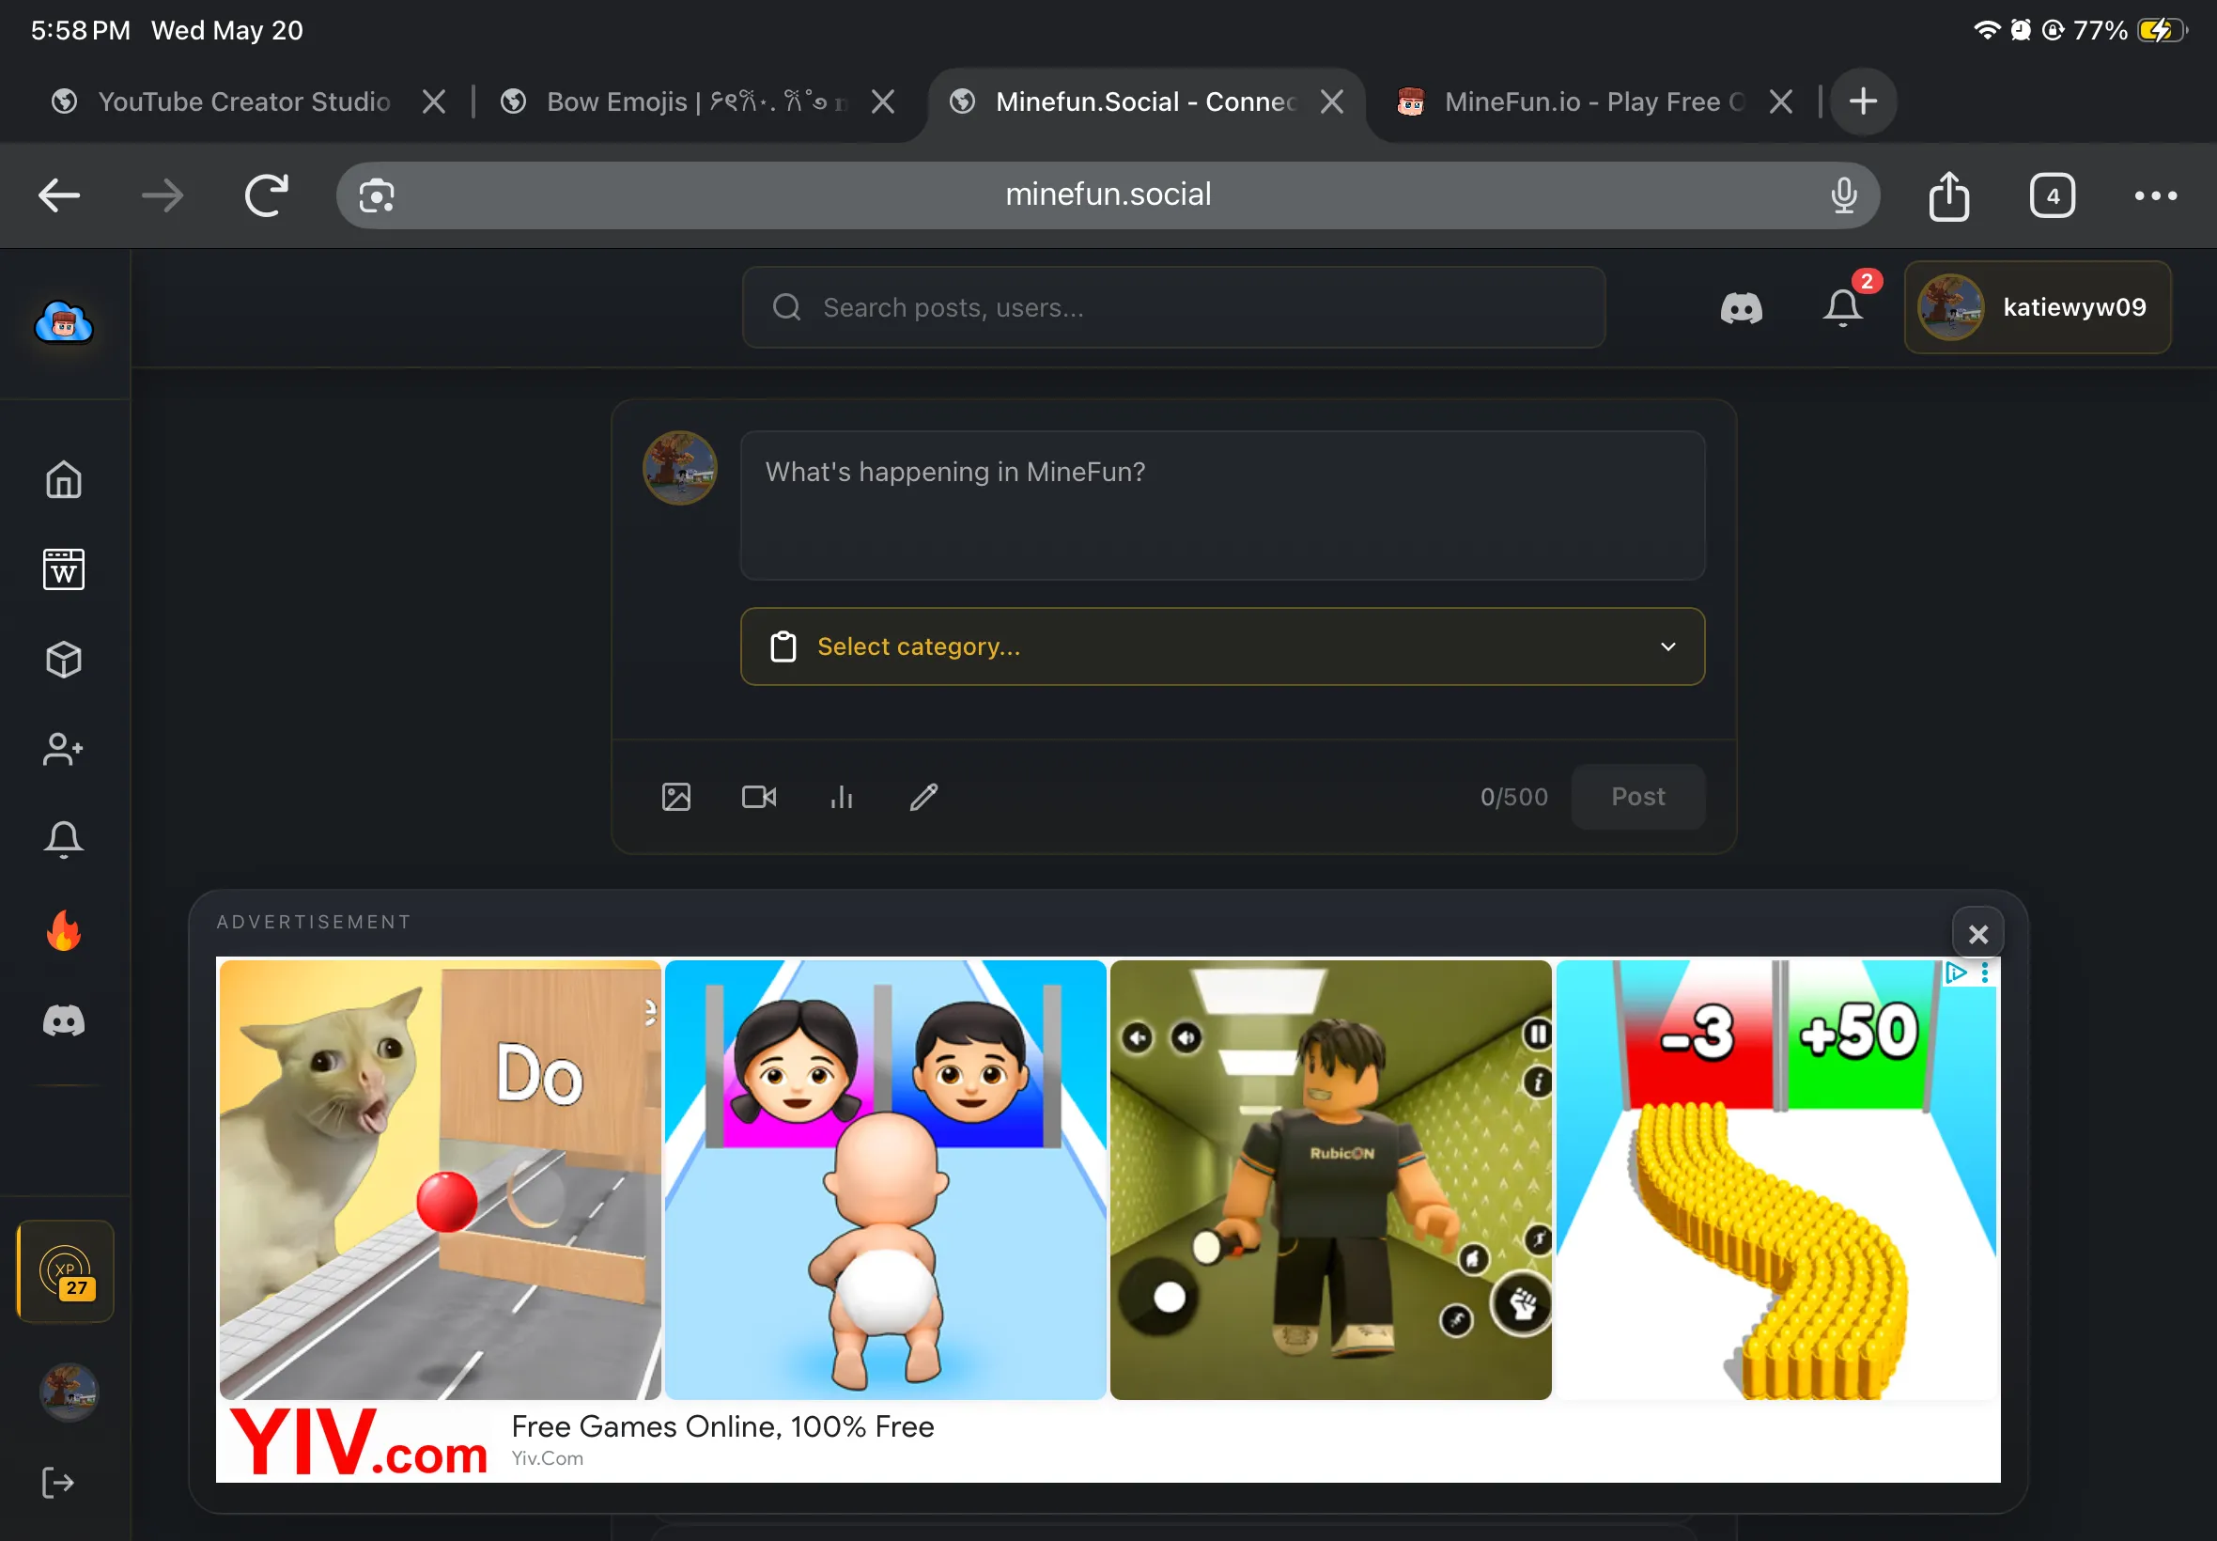Click the Discord icon in left sidebar
This screenshot has height=1541, width=2217.
[64, 1020]
